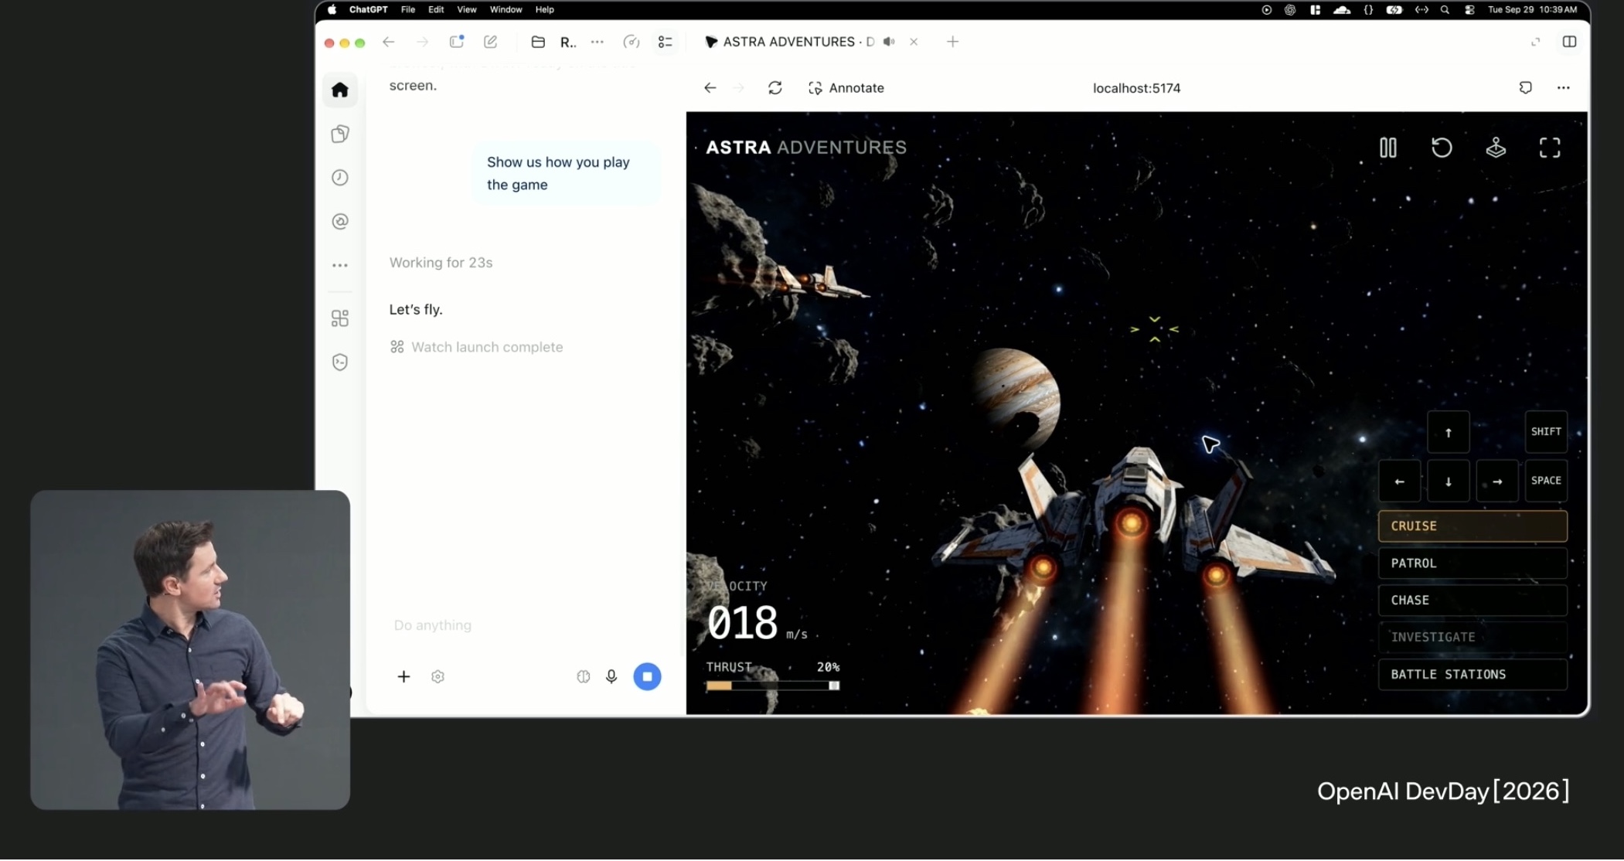Image resolution: width=1624 pixels, height=861 pixels.
Task: Click the SPACE key button
Action: 1546,481
